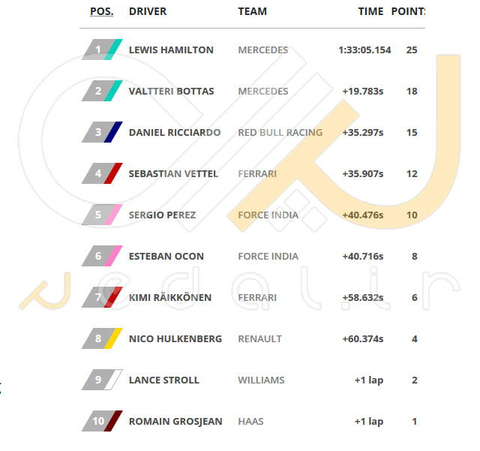This screenshot has height=451, width=480.
Task: Click position 4 badge with red stripe
Action: (102, 173)
